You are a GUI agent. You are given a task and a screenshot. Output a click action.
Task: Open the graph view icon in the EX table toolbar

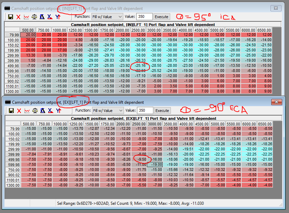tap(27, 111)
